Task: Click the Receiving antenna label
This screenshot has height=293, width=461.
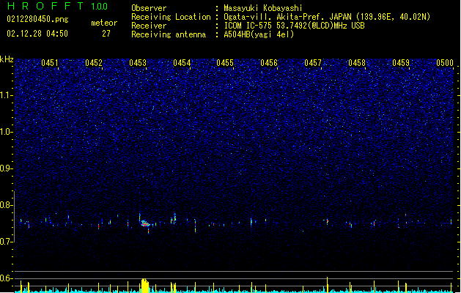Action: tap(169, 34)
